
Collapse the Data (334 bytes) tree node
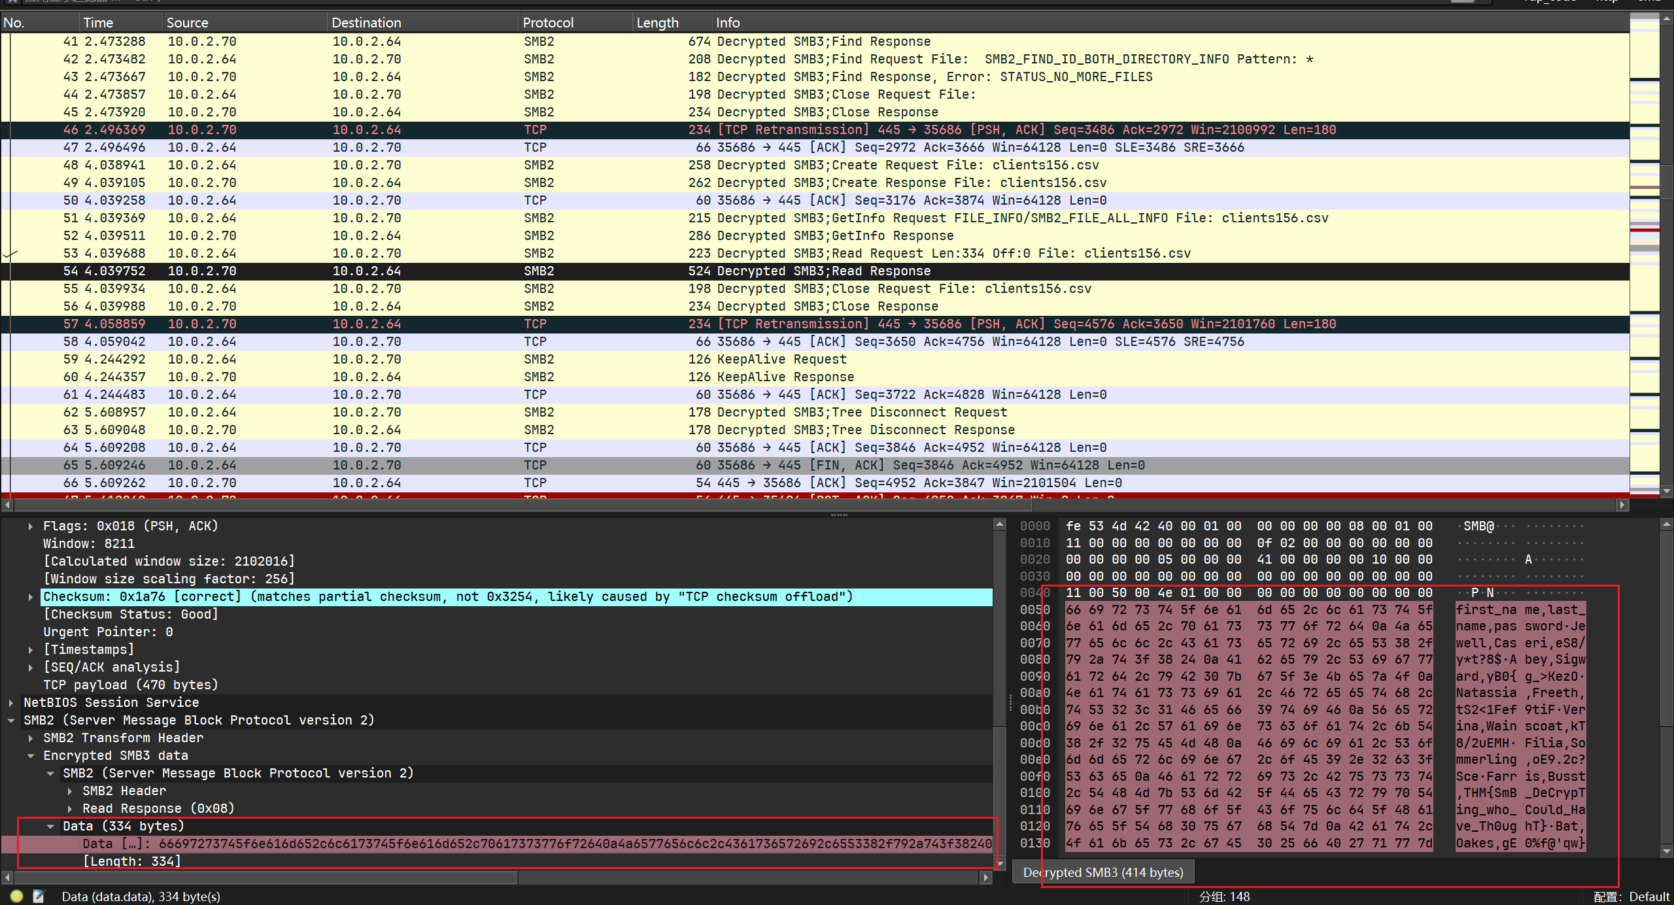pos(50,827)
